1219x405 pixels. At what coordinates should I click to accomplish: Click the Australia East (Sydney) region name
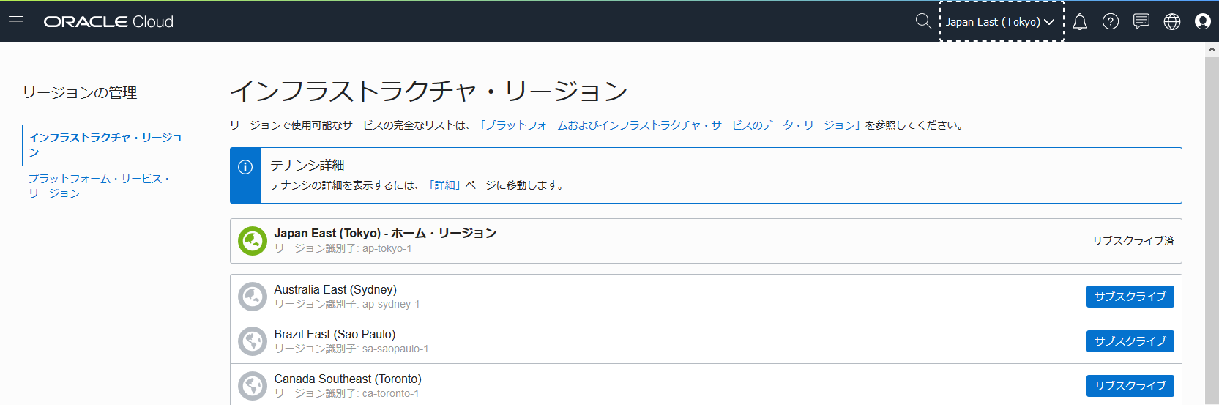point(335,289)
